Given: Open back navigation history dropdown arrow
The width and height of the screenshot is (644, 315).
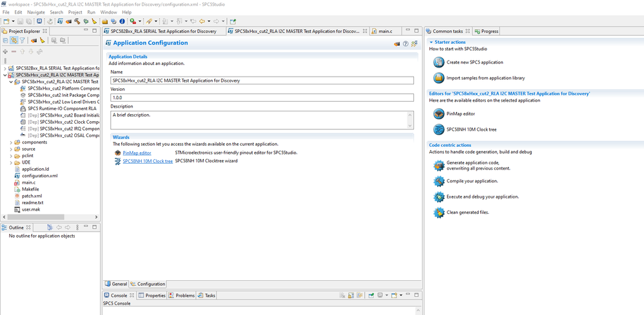Looking at the screenshot, I should tap(209, 21).
